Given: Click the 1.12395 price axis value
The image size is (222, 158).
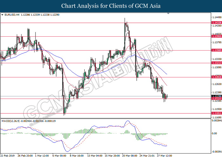Looking at the screenshot, I should (x=217, y=92).
